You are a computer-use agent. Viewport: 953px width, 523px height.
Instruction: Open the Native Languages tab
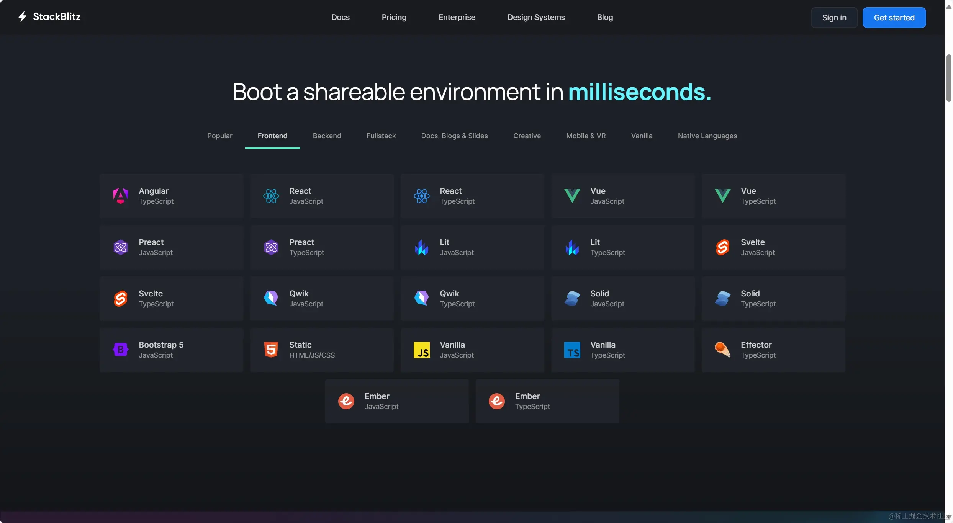tap(707, 136)
